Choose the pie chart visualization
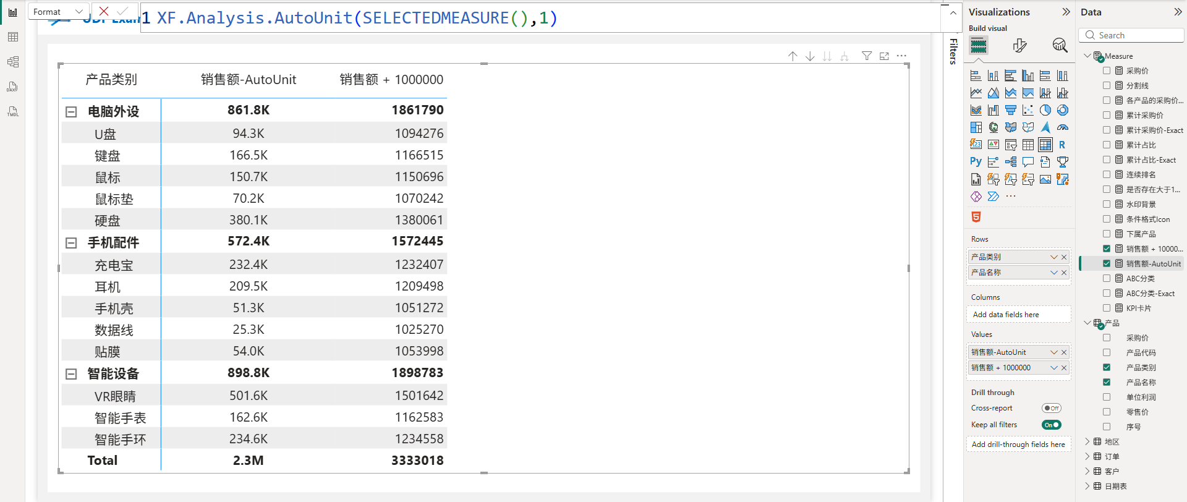1187x502 pixels. pyautogui.click(x=1045, y=110)
